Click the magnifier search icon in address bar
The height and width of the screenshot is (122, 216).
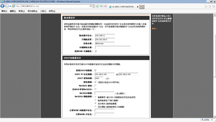click(x=91, y=6)
